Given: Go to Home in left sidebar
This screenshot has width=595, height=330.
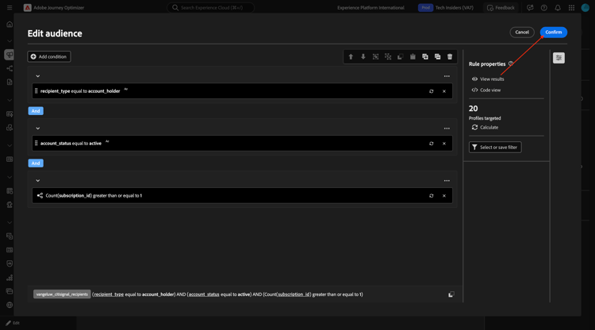Looking at the screenshot, I should pos(10,25).
